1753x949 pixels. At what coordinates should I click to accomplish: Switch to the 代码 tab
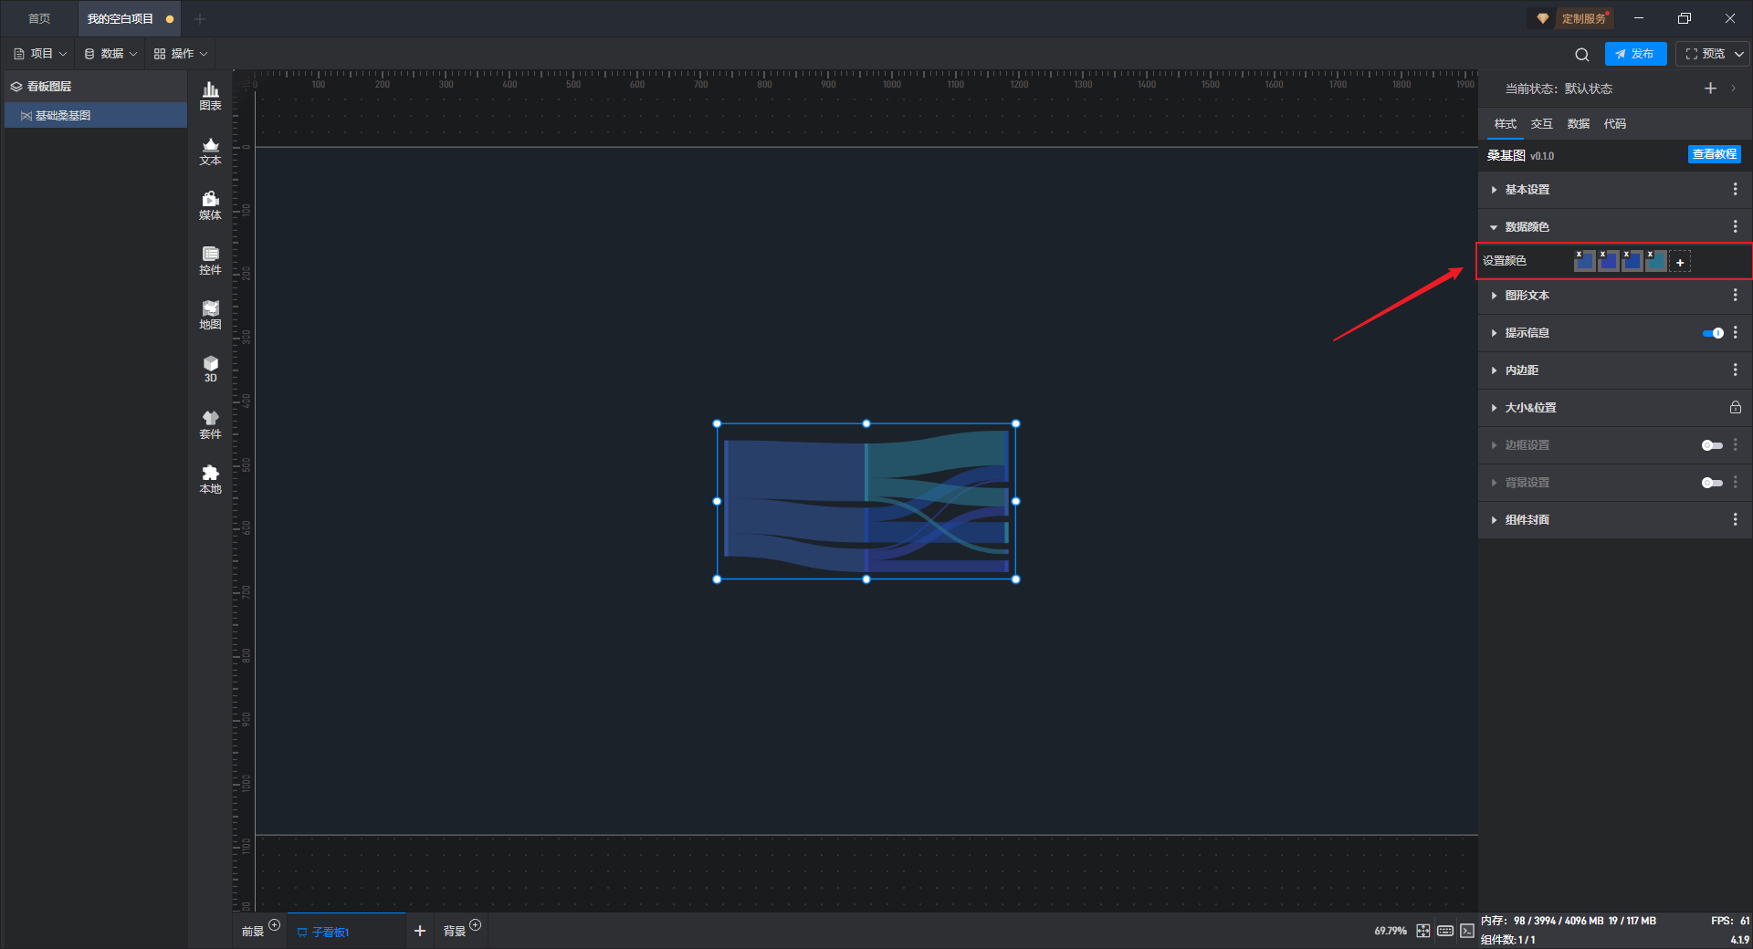(x=1614, y=124)
